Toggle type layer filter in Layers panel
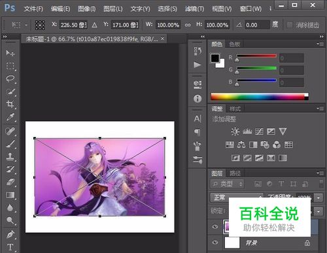The width and height of the screenshot is (327, 253). (x=281, y=184)
